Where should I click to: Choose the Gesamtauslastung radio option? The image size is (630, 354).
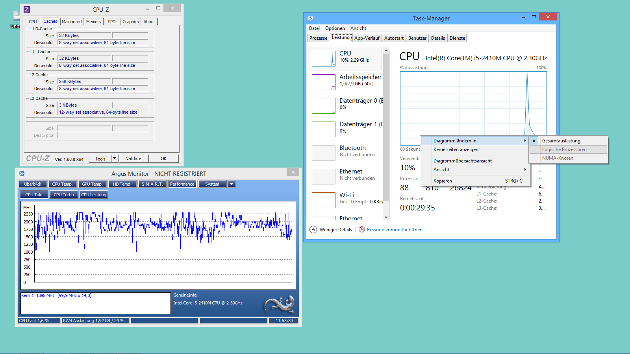click(x=568, y=141)
